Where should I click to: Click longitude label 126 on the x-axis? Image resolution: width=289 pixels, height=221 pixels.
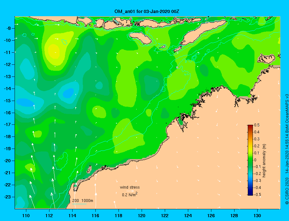coord(211,216)
